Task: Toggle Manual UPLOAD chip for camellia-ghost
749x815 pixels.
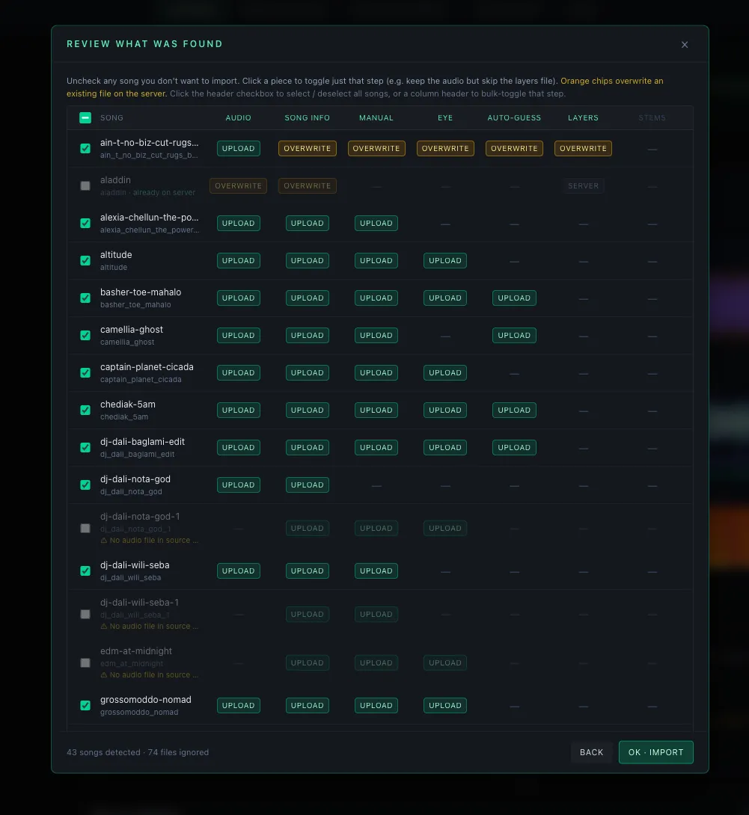Action: coord(376,336)
